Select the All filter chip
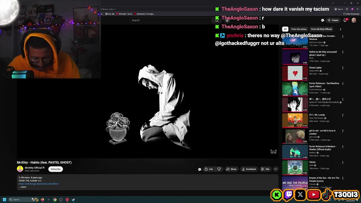The height and width of the screenshot is (203, 361). (285, 29)
